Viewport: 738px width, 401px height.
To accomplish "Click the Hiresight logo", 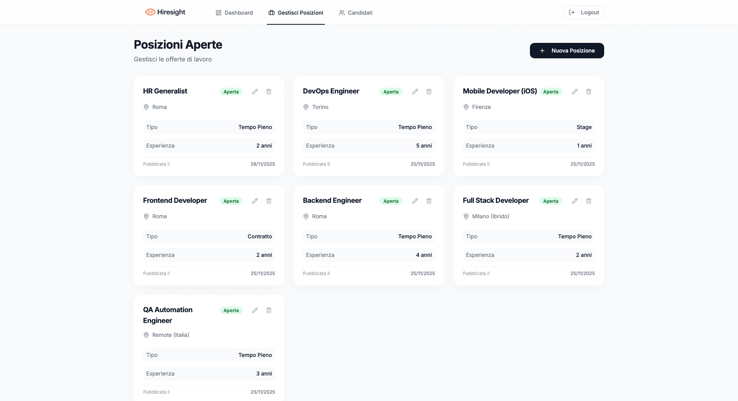I will tap(165, 12).
